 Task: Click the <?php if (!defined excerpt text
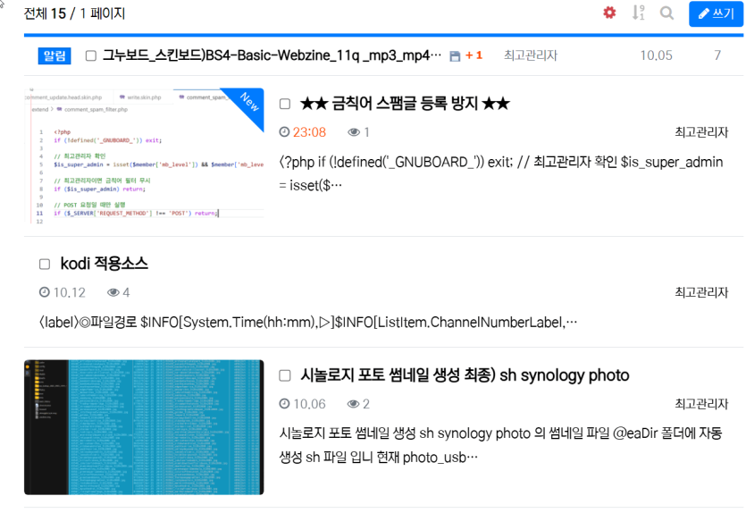(x=501, y=173)
